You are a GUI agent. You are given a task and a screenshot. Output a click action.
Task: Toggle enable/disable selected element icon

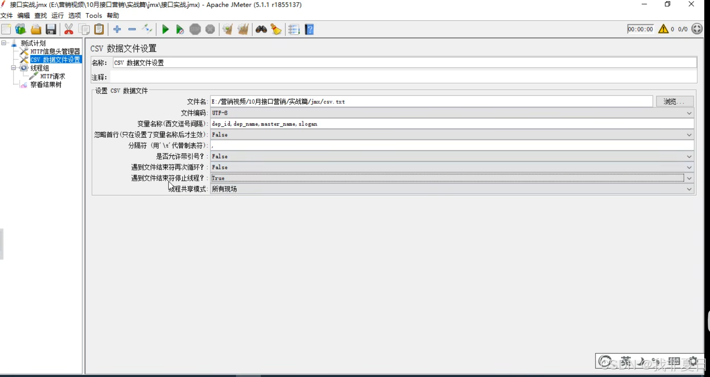click(147, 29)
